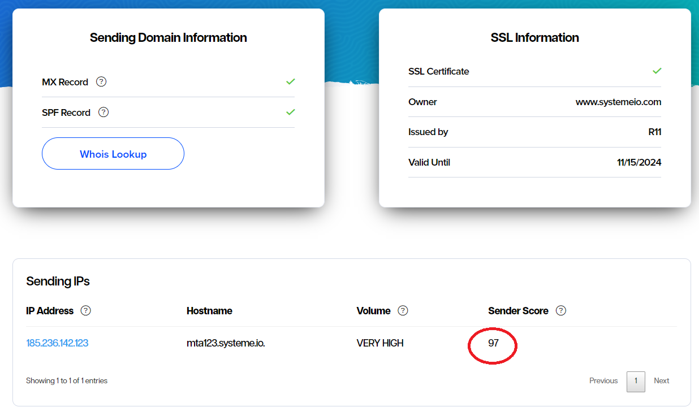Click the MX Record help icon
The height and width of the screenshot is (420, 699).
(101, 81)
